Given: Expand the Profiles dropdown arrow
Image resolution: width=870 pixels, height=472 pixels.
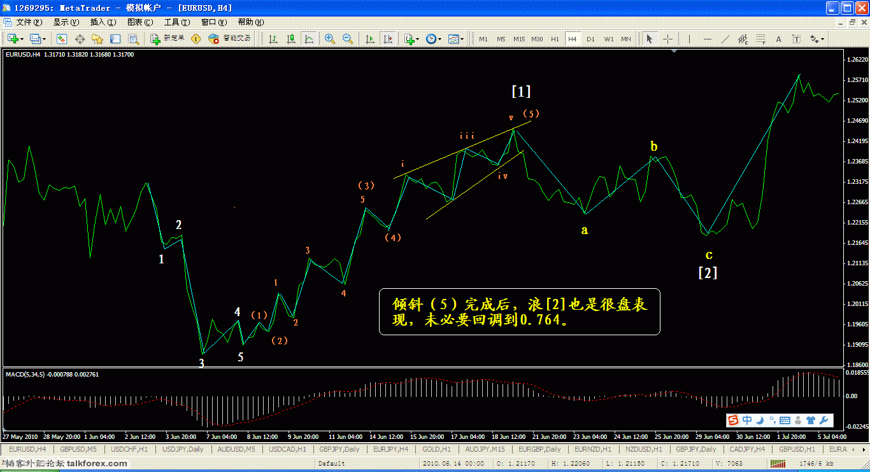Looking at the screenshot, I should [44, 39].
